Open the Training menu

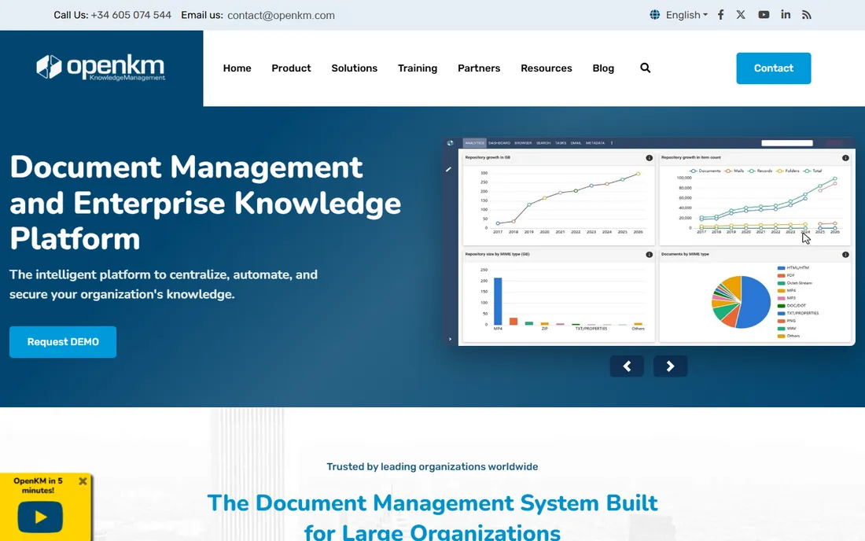(x=418, y=68)
